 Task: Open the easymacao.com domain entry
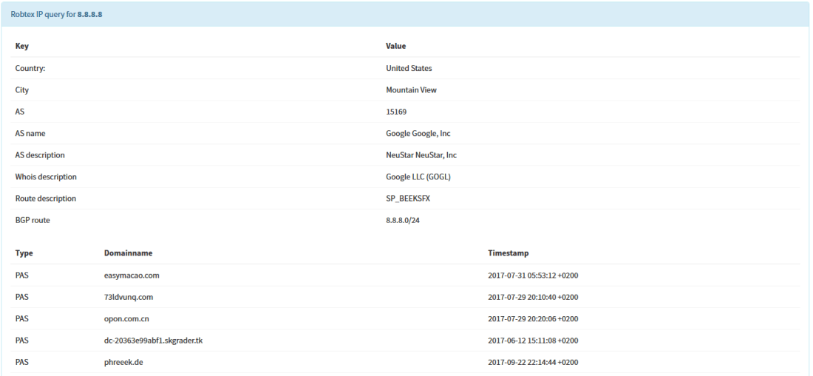coord(132,276)
